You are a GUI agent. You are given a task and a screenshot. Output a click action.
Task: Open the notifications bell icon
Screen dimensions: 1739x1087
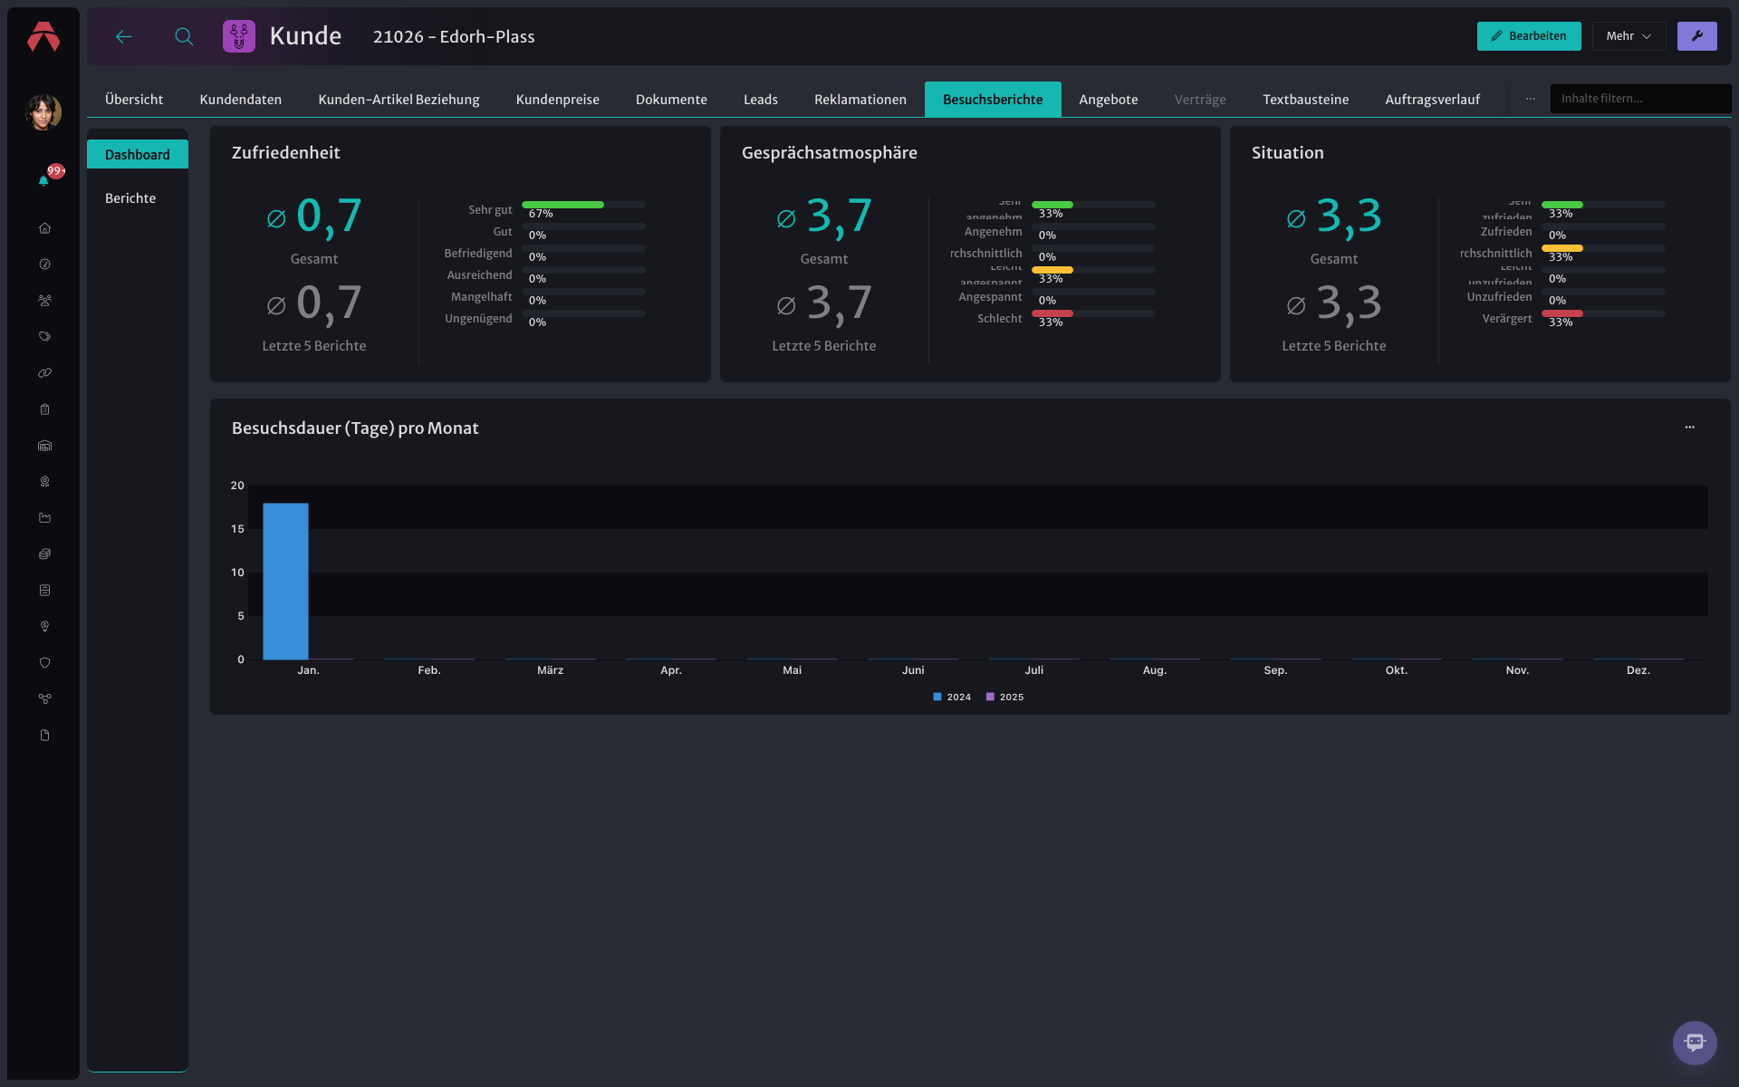coord(43,180)
